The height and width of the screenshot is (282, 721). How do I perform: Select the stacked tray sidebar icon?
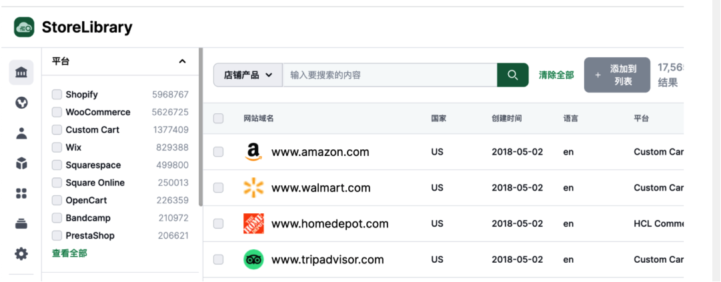(x=21, y=224)
